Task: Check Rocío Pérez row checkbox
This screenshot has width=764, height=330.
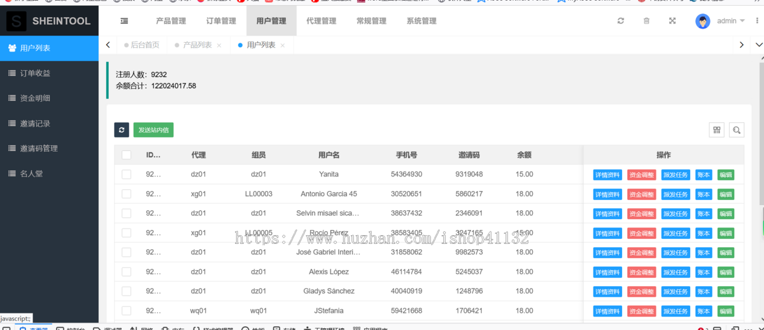Action: point(126,233)
